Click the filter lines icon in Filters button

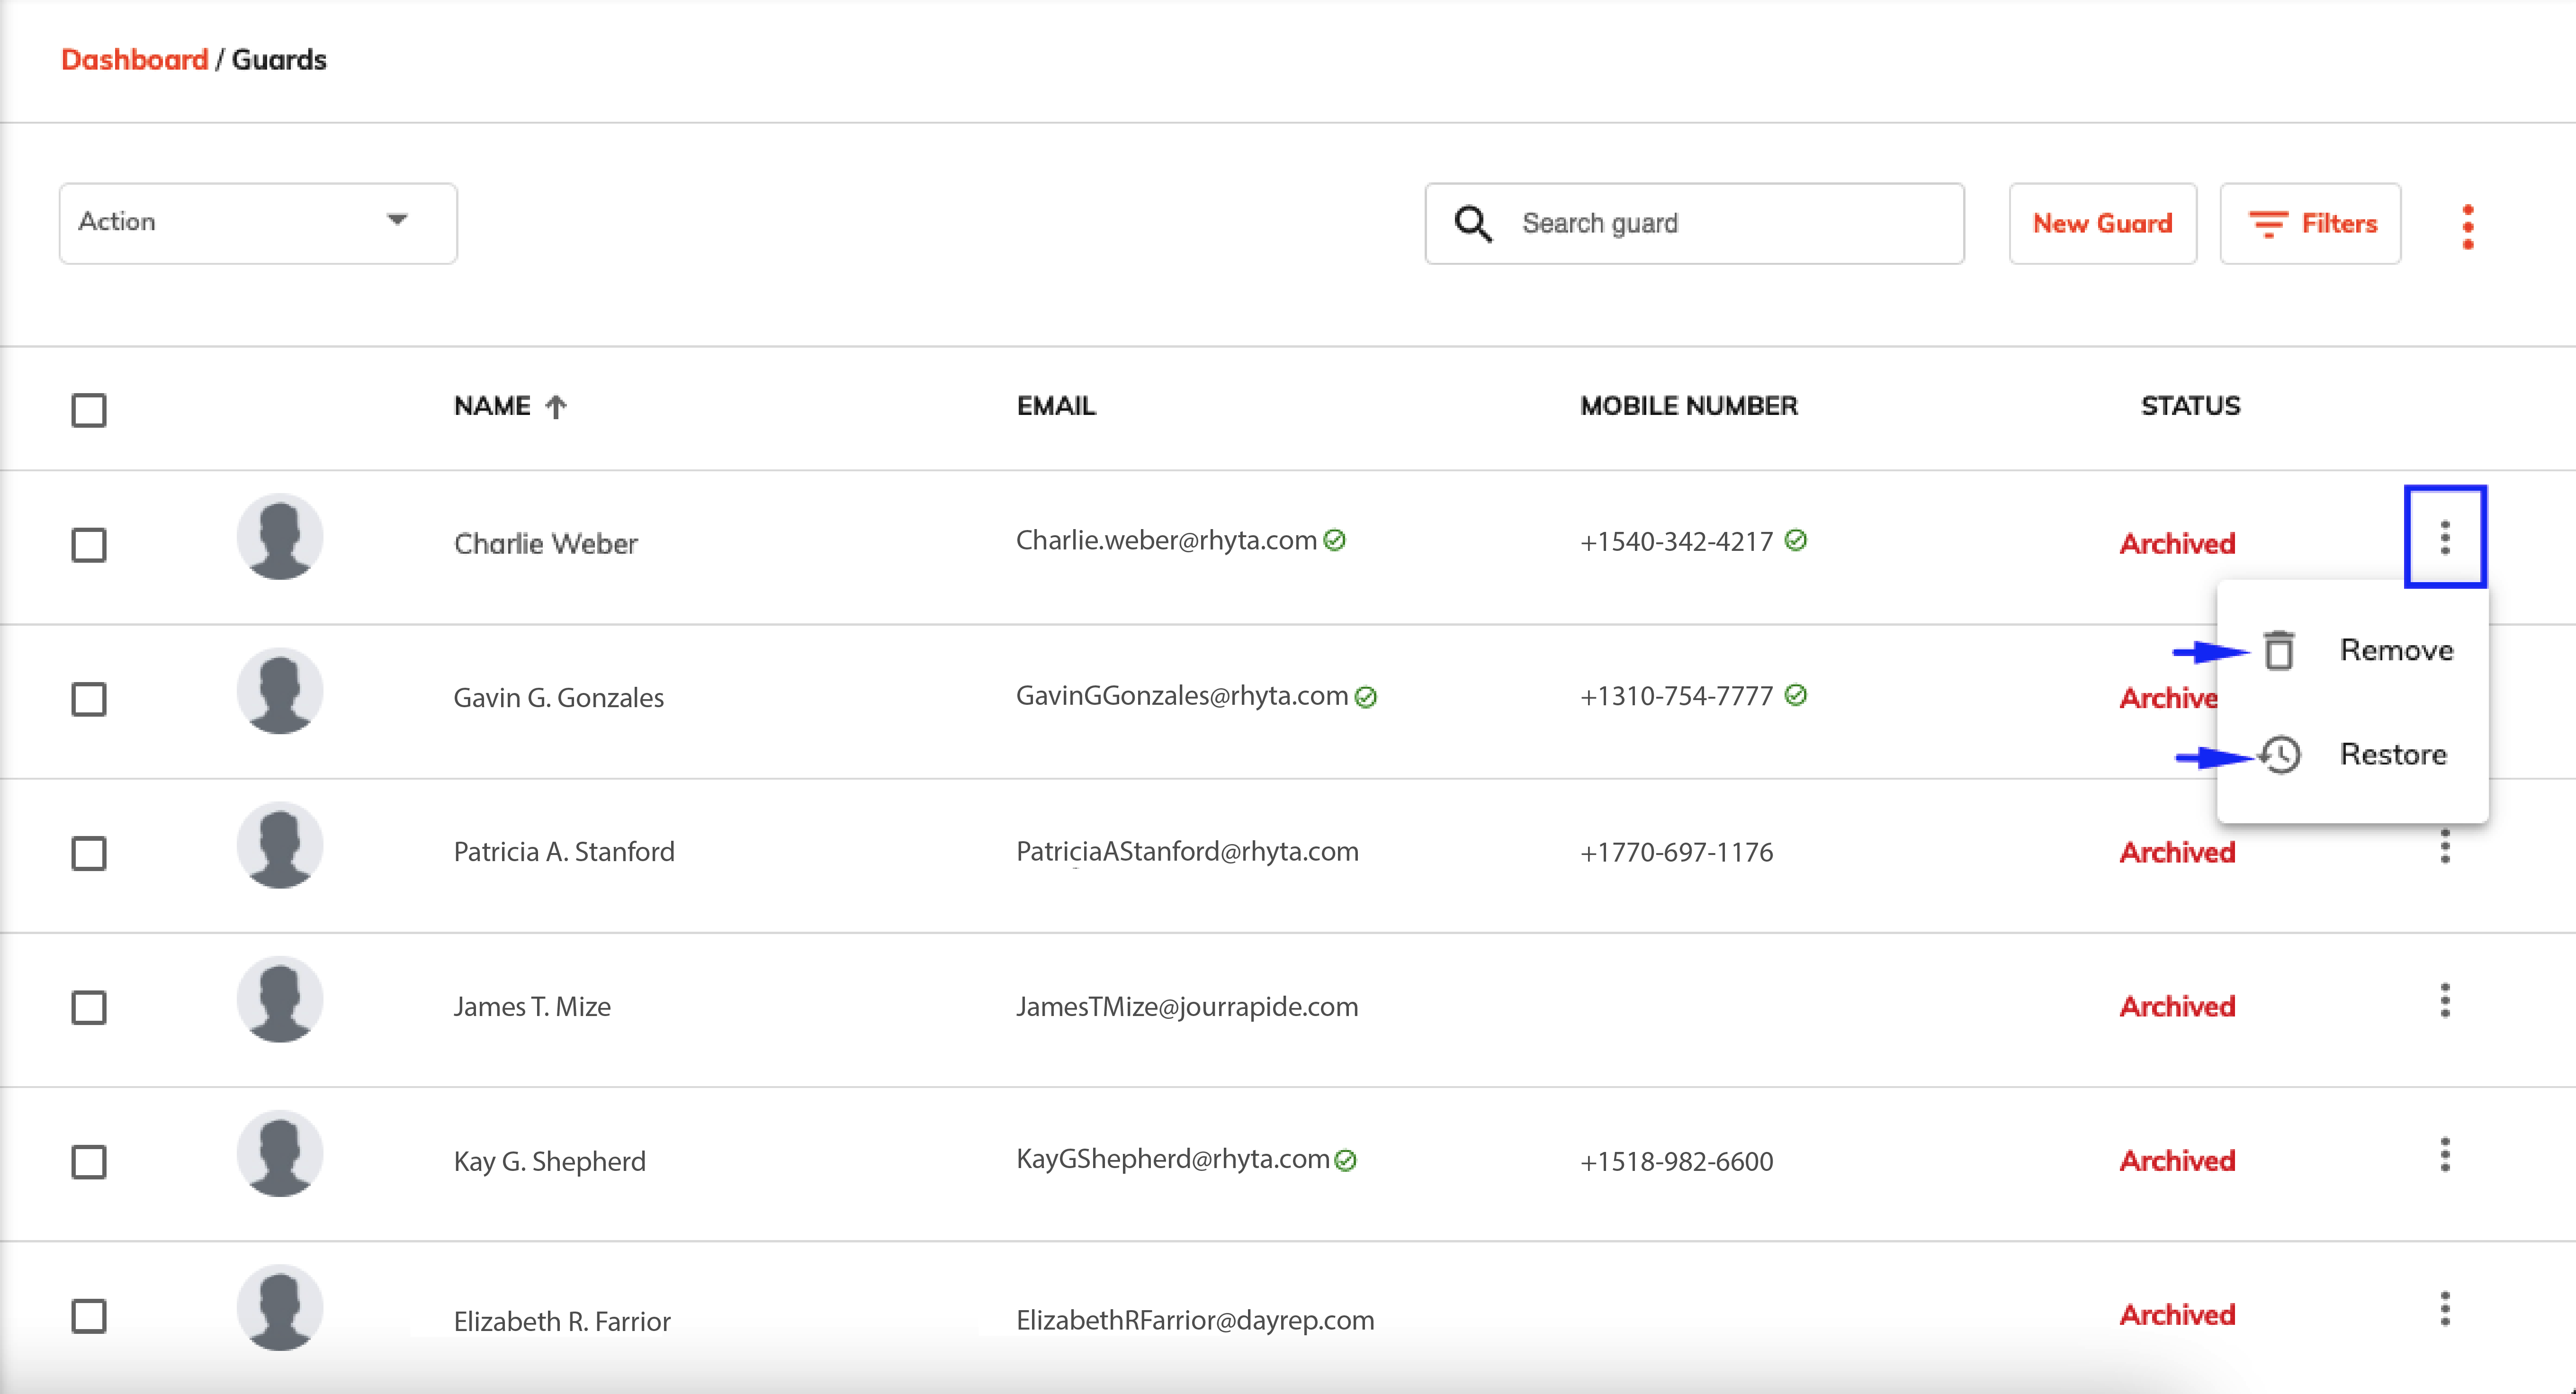tap(2268, 224)
